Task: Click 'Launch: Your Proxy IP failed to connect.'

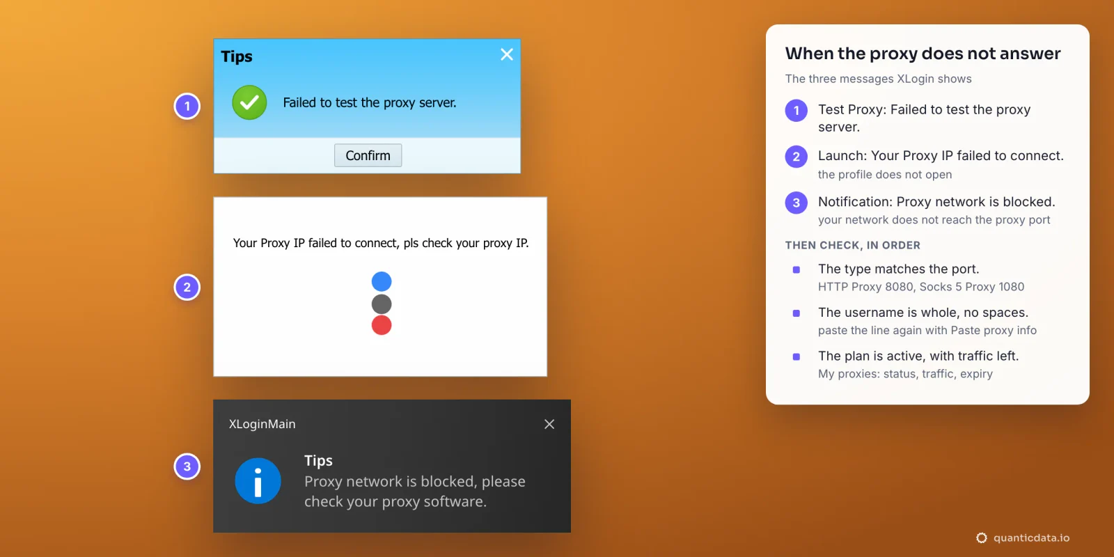Action: point(941,156)
